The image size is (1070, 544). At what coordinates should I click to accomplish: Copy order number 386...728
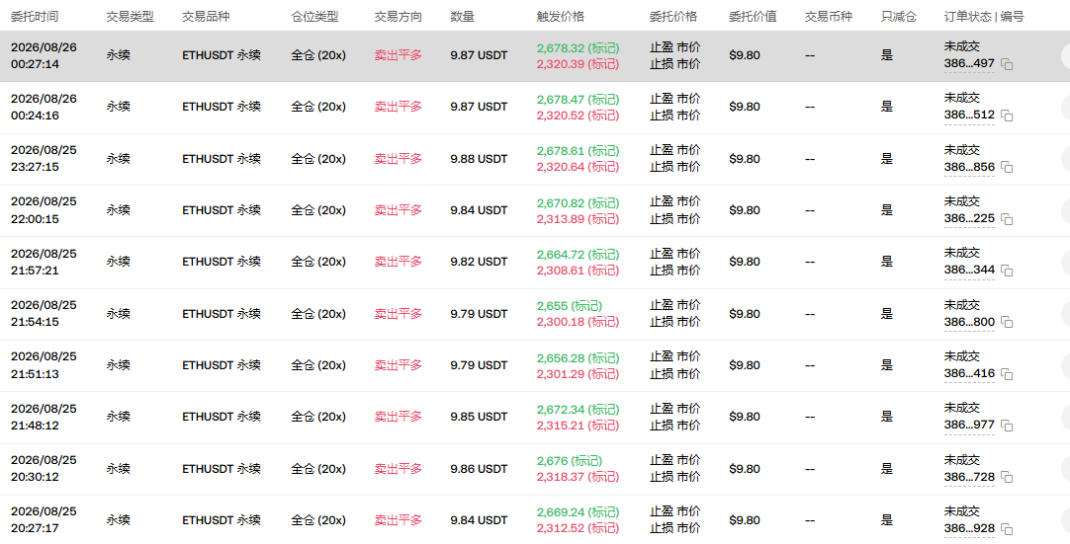click(x=1007, y=477)
